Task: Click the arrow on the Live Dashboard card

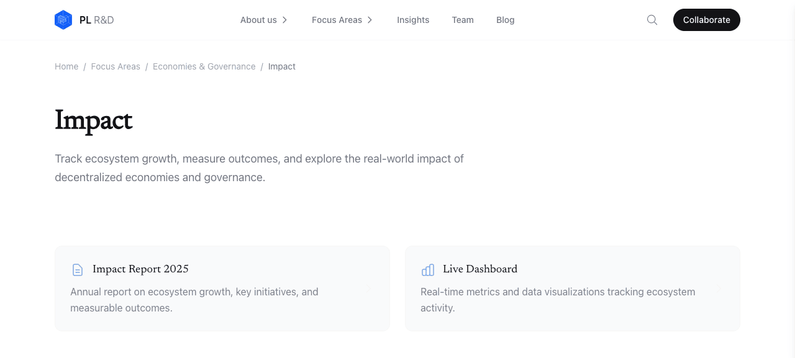Action: pos(719,289)
